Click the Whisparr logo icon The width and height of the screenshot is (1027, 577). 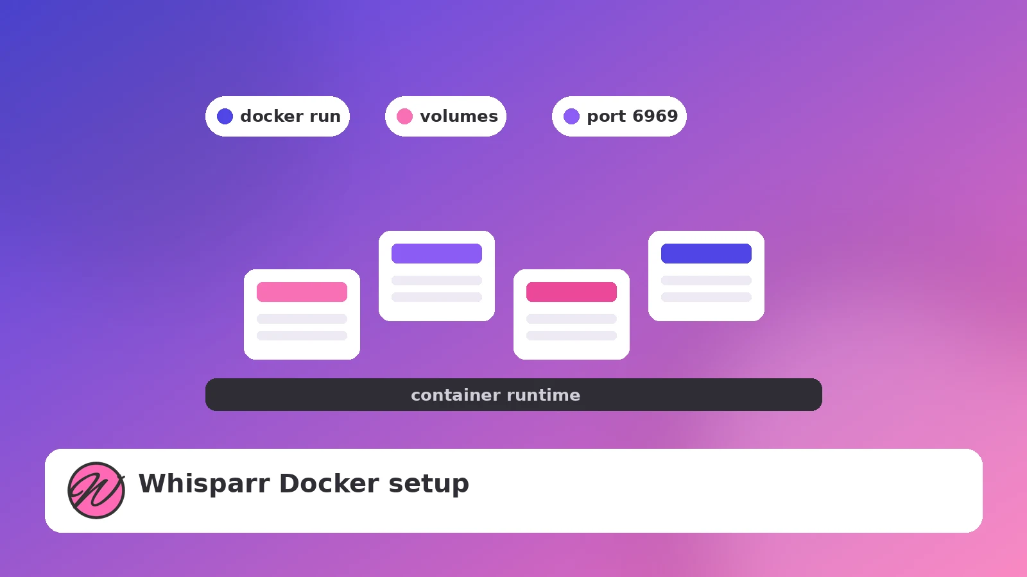(x=96, y=490)
